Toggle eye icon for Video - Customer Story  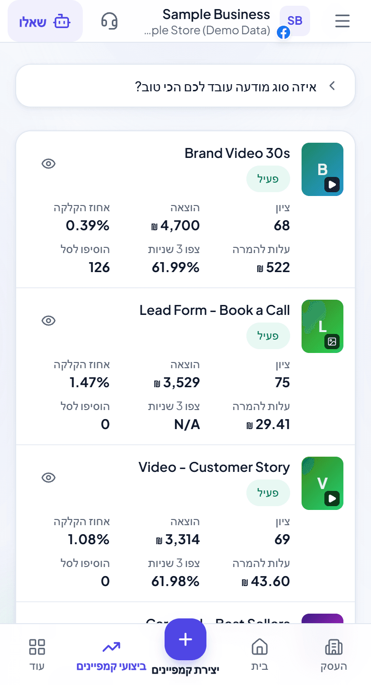point(49,478)
